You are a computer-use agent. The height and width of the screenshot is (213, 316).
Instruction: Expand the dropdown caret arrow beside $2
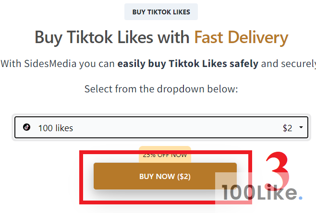(301, 127)
